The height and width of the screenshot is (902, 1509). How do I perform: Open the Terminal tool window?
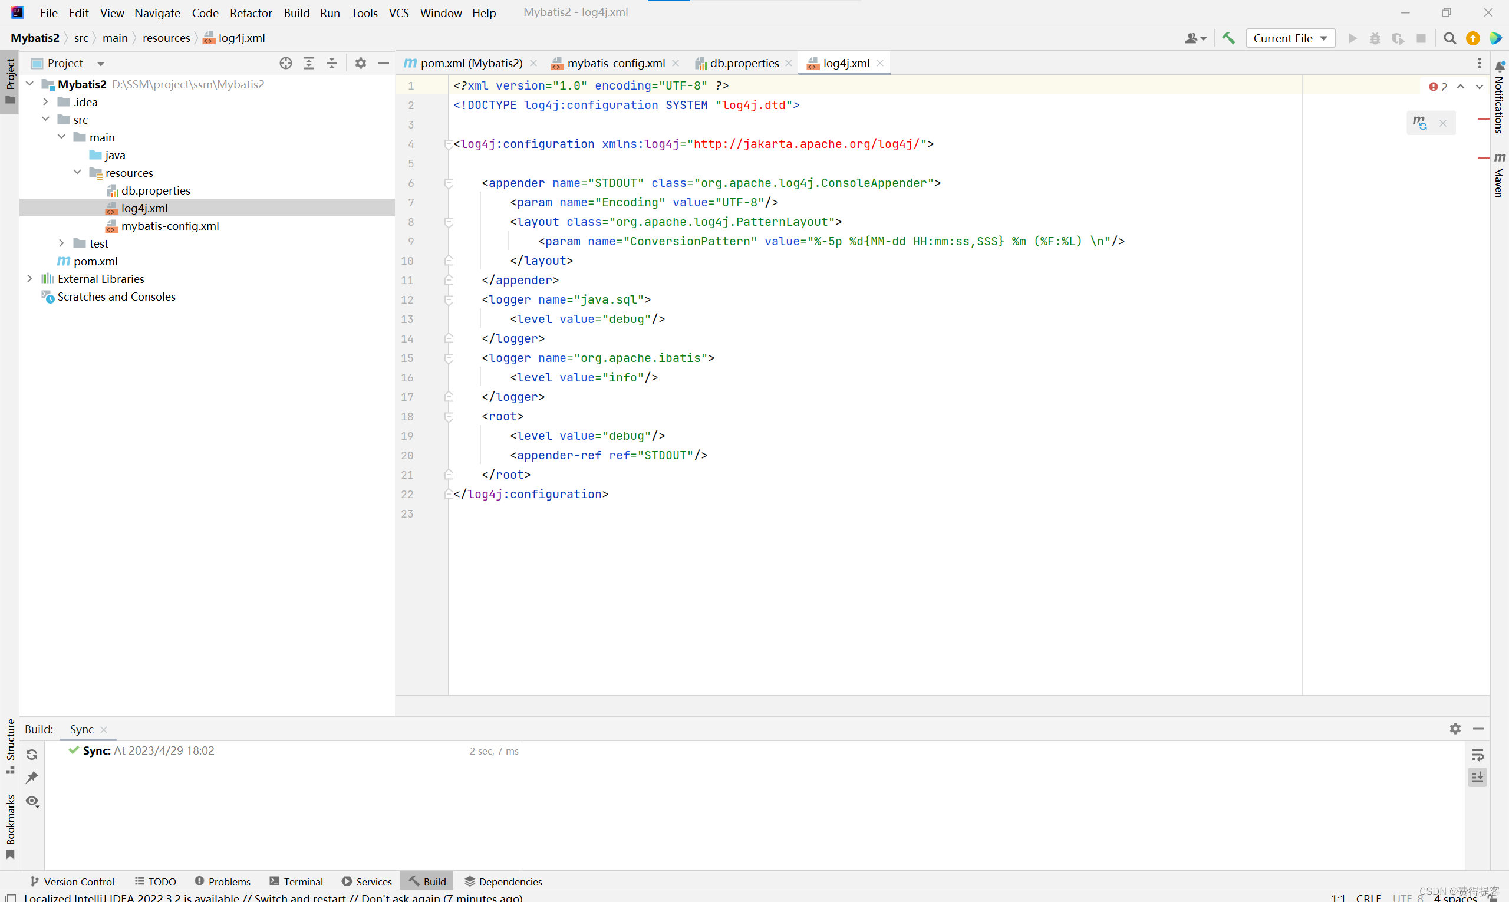[x=296, y=881]
